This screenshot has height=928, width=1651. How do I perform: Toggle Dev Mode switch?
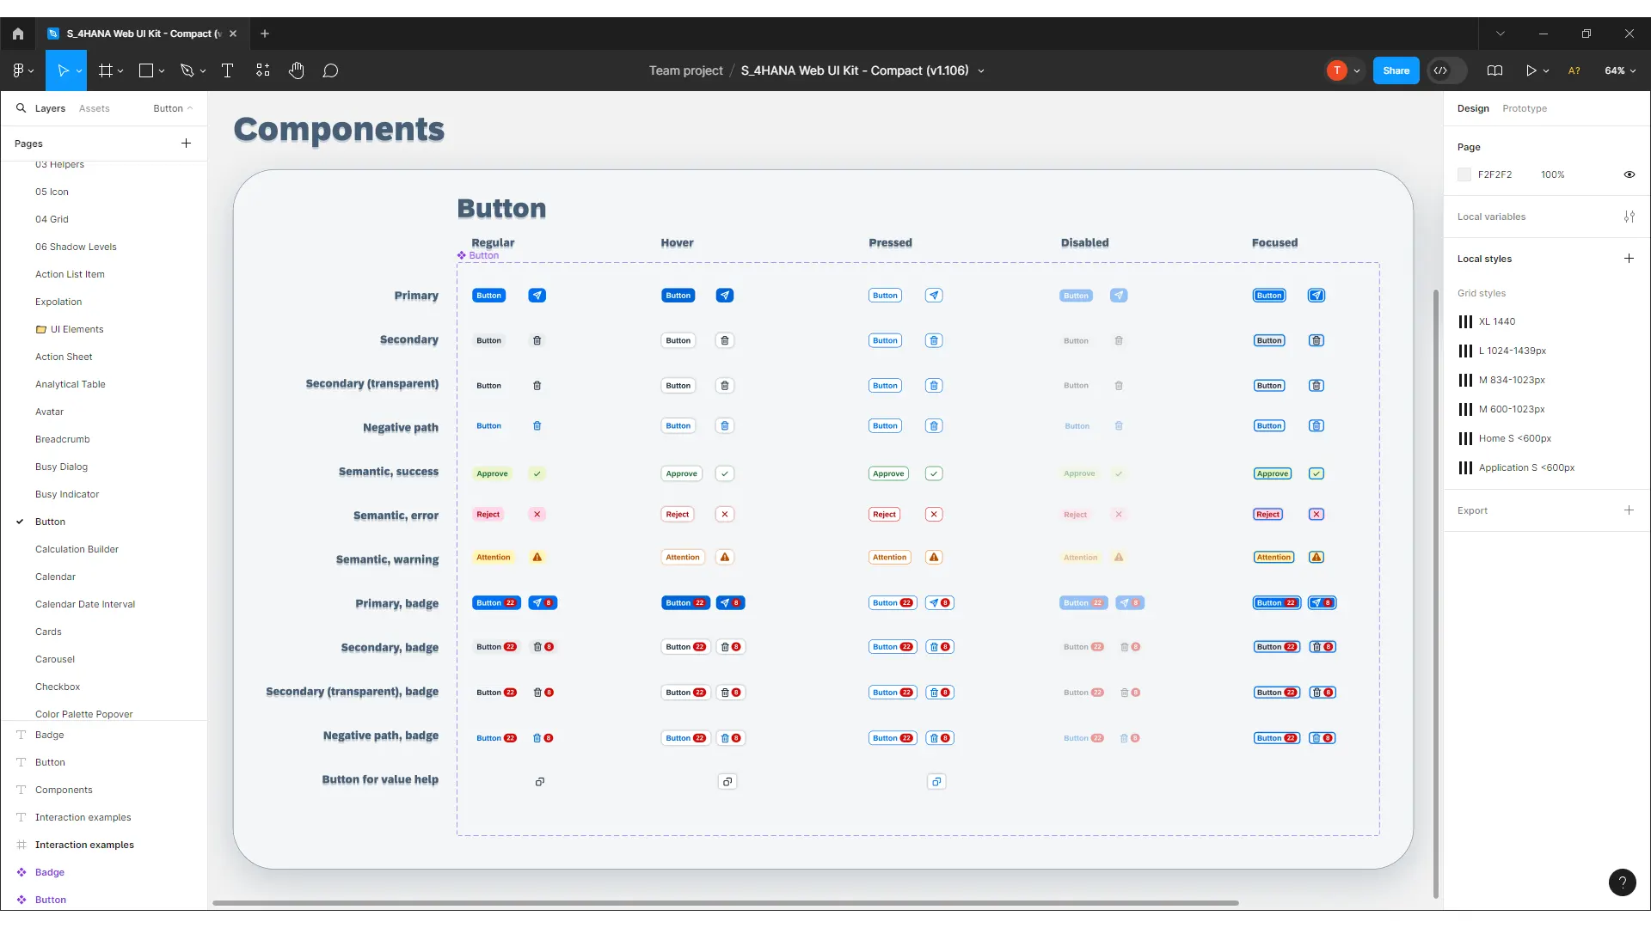(x=1446, y=70)
